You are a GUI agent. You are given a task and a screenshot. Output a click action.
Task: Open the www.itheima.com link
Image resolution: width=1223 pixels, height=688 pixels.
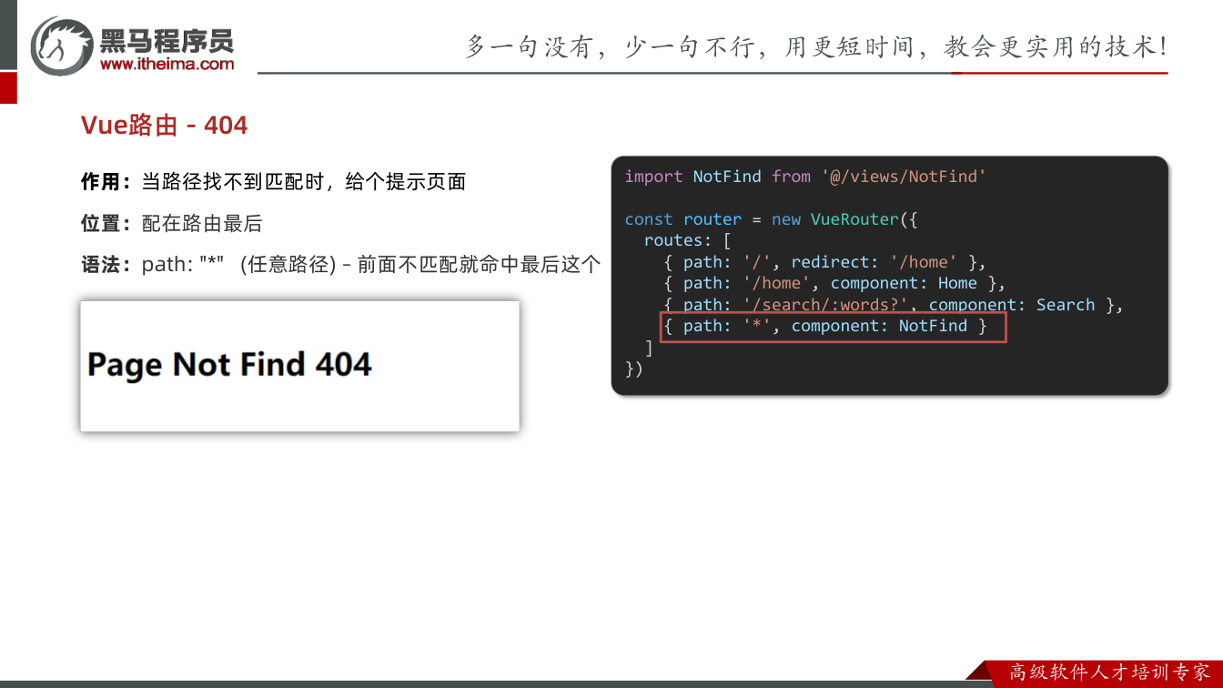click(167, 64)
